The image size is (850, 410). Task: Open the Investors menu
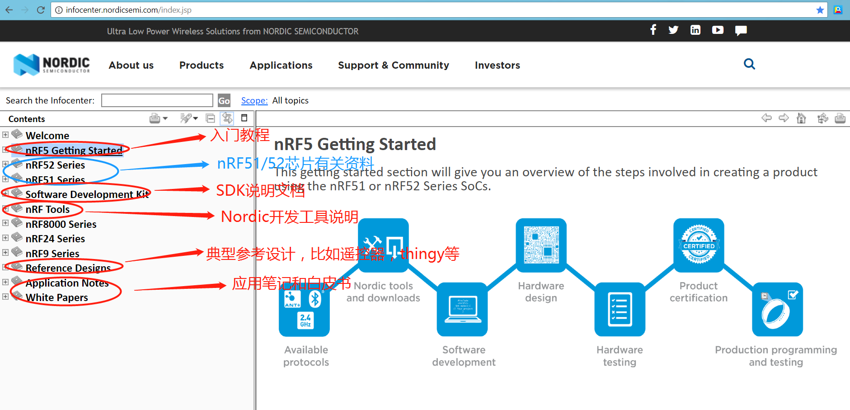[x=498, y=65]
